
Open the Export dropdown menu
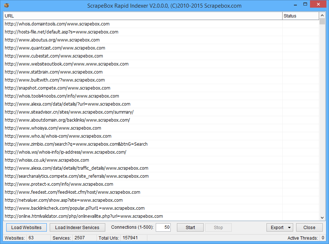(x=280, y=228)
